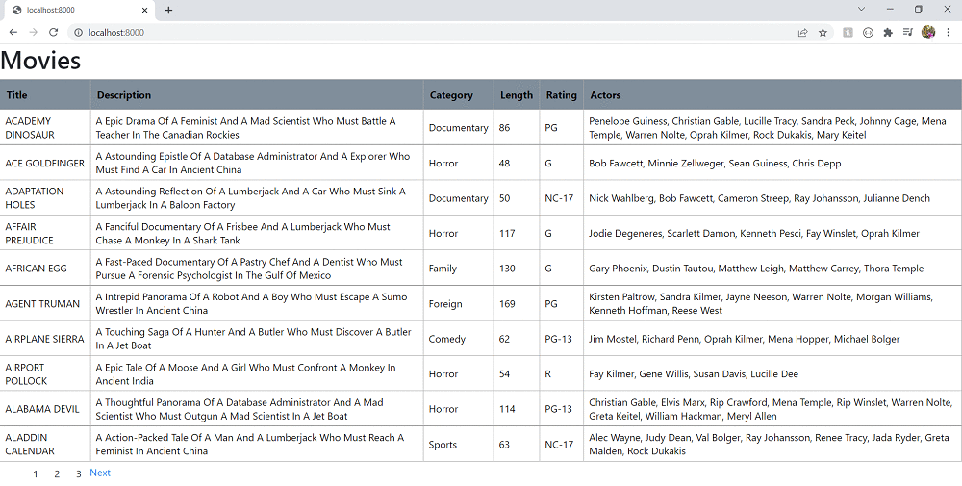This screenshot has width=962, height=486.
Task: Click the Movies page heading
Action: (40, 61)
